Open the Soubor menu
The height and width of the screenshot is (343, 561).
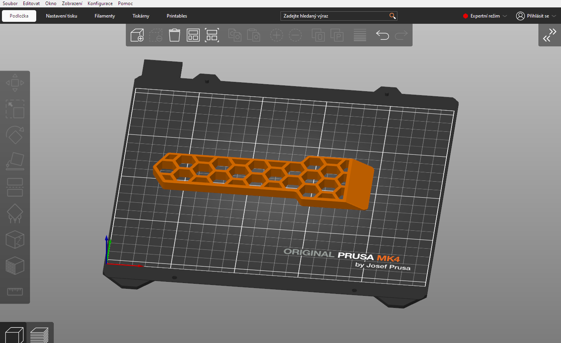(10, 4)
